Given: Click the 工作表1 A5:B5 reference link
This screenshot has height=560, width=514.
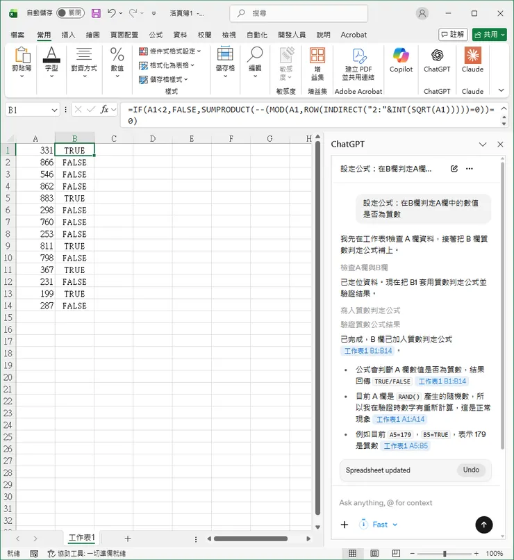Looking at the screenshot, I should coord(406,446).
